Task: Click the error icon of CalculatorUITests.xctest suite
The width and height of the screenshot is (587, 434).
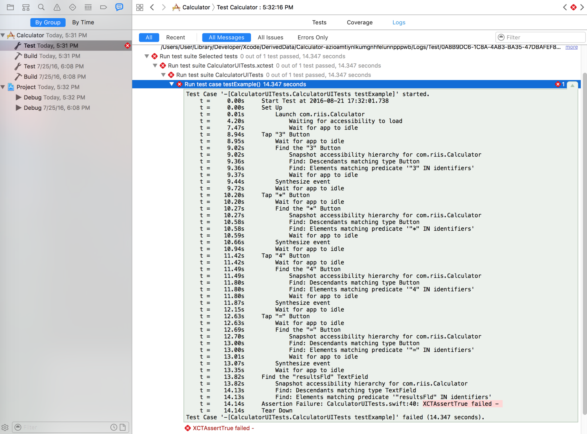Action: click(163, 66)
